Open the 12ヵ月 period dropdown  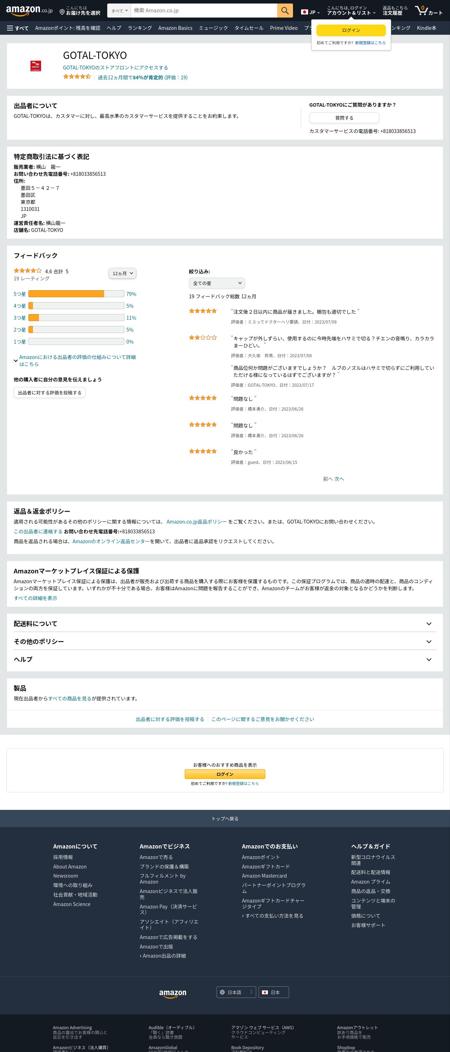coord(122,273)
